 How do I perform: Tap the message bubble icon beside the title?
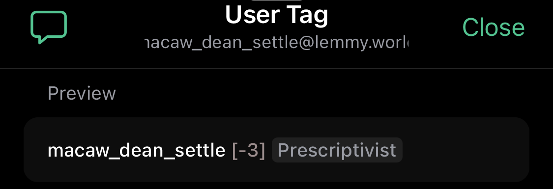[x=49, y=27]
